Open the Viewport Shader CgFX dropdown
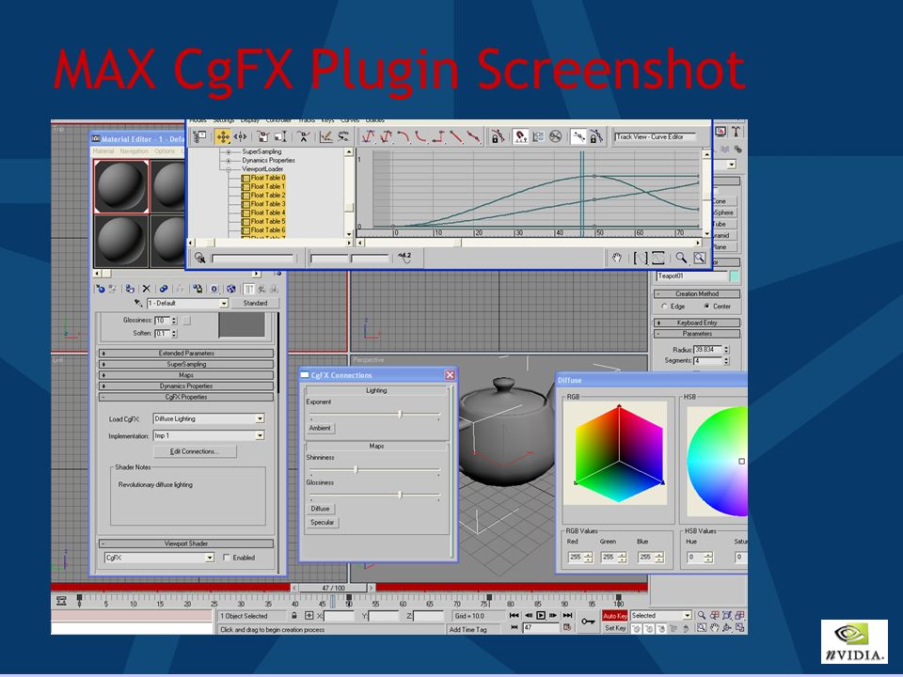Viewport: 903px width, 677px height. coord(210,558)
